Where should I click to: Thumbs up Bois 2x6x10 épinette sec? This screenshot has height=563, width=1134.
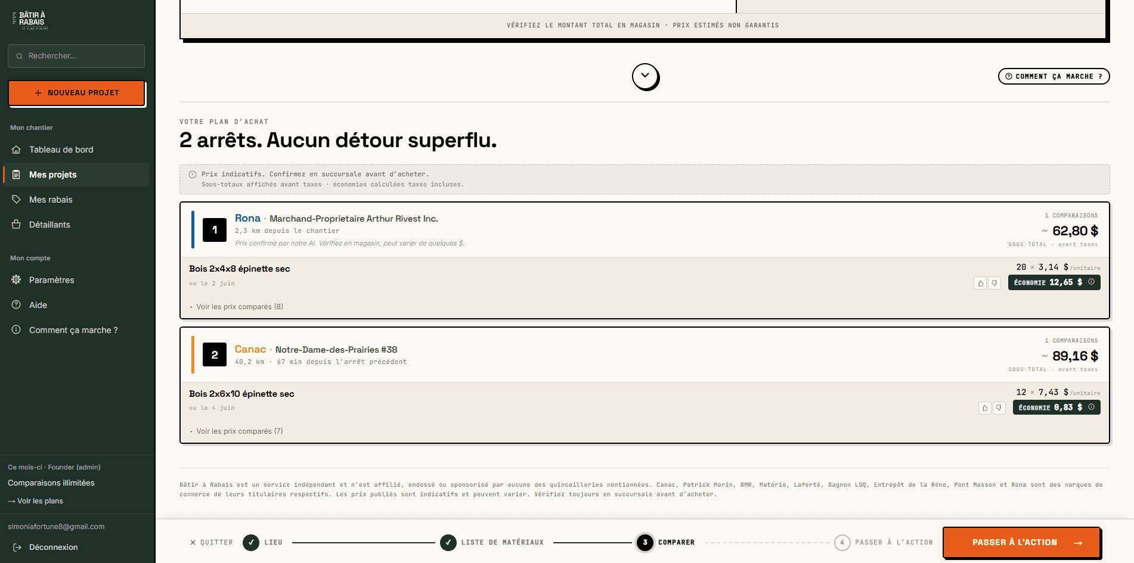(x=985, y=408)
